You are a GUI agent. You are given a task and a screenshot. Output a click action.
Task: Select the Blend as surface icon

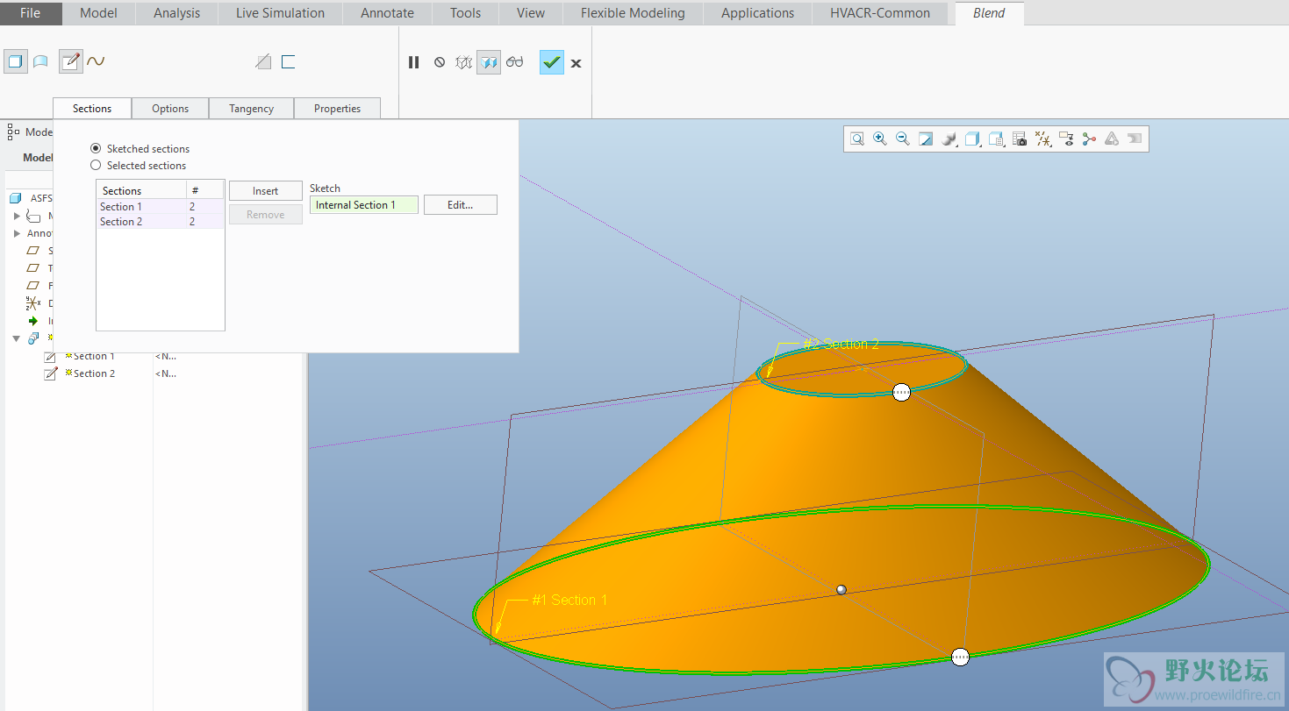tap(40, 61)
